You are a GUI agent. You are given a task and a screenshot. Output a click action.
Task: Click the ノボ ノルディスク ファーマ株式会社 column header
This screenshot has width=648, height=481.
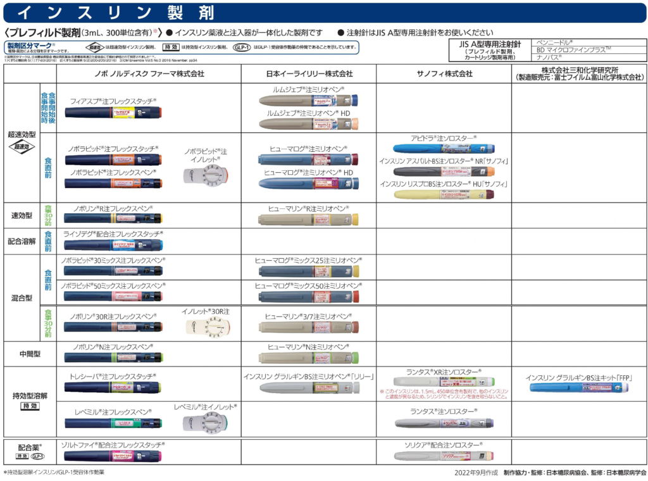[x=149, y=74]
